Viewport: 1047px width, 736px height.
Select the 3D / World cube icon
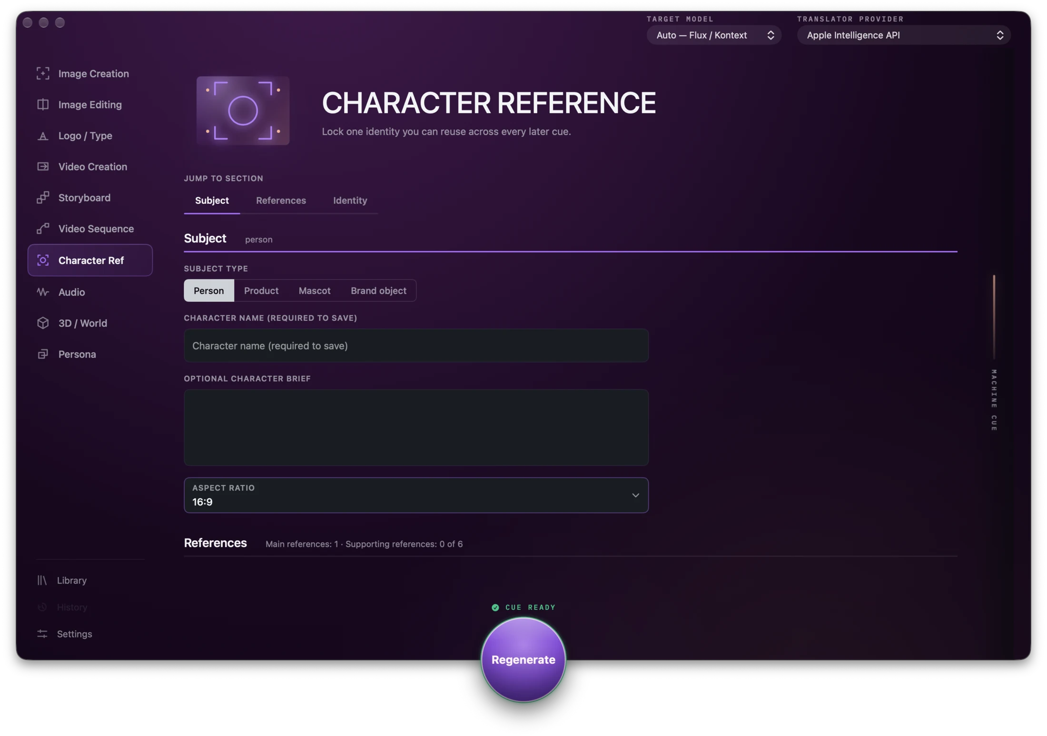pyautogui.click(x=43, y=323)
